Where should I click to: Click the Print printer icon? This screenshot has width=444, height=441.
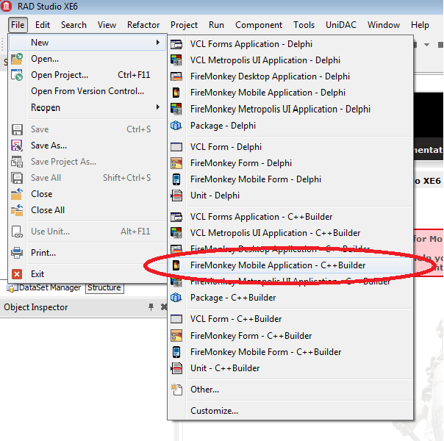[17, 253]
